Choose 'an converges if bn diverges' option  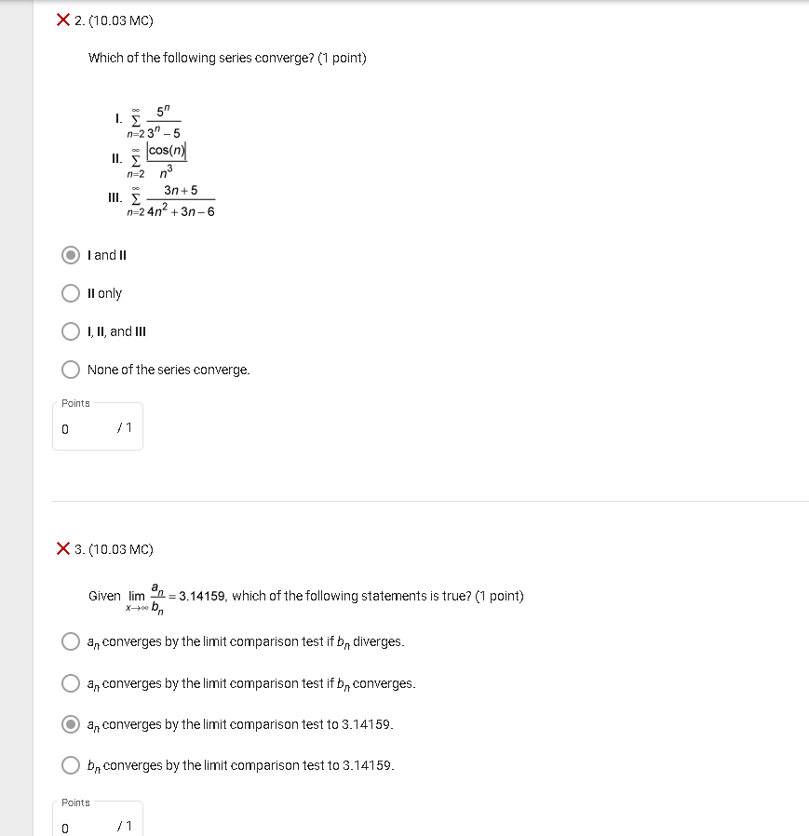click(x=70, y=641)
